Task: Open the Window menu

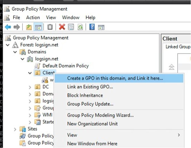Action: 71,18
